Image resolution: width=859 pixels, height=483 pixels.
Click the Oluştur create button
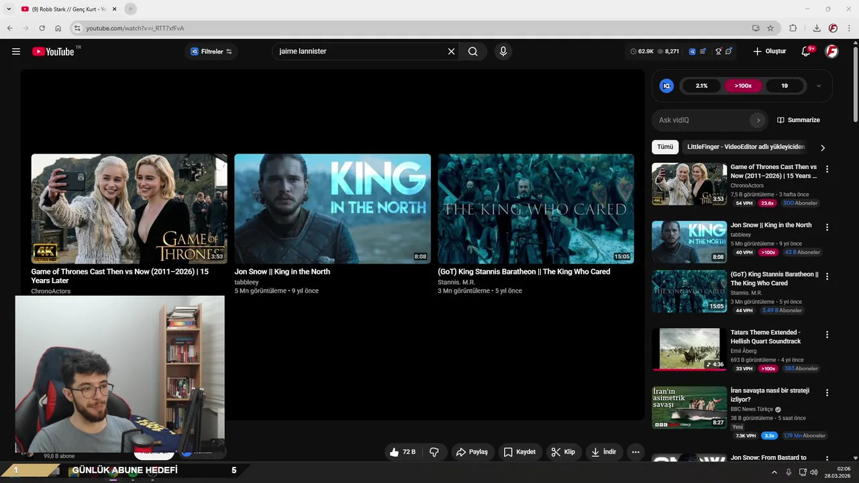coord(769,52)
